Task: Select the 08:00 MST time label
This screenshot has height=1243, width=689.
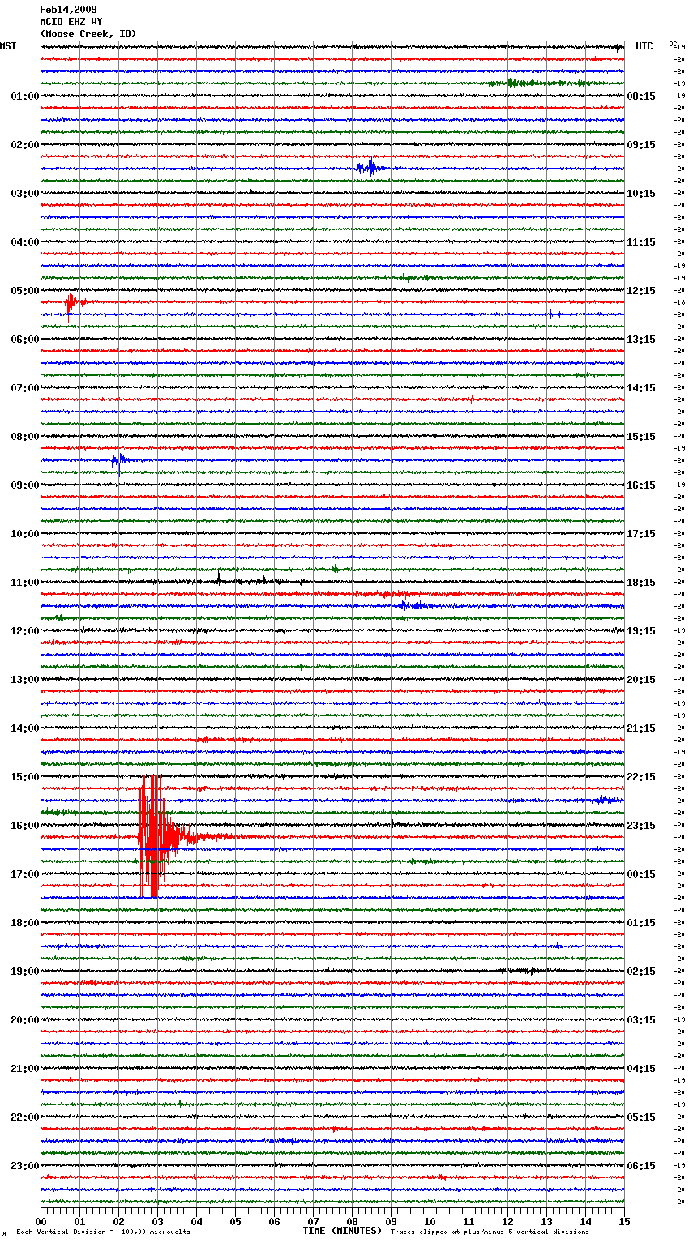Action: pos(25,437)
